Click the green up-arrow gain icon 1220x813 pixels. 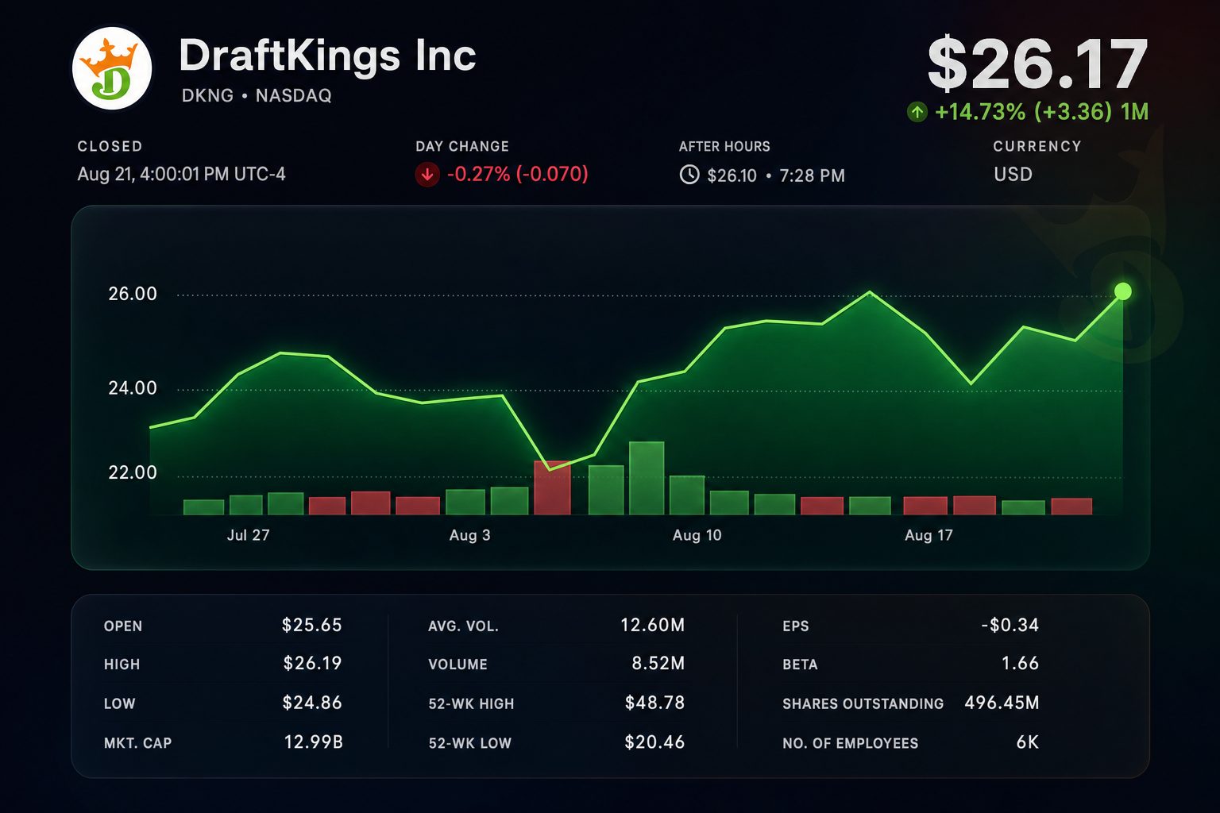[917, 112]
